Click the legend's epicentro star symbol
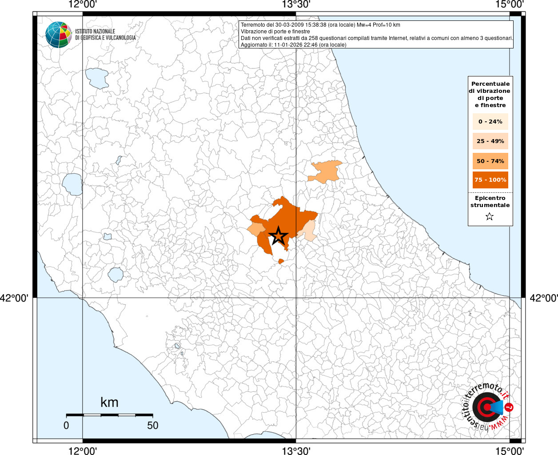The image size is (558, 455). coord(490,216)
